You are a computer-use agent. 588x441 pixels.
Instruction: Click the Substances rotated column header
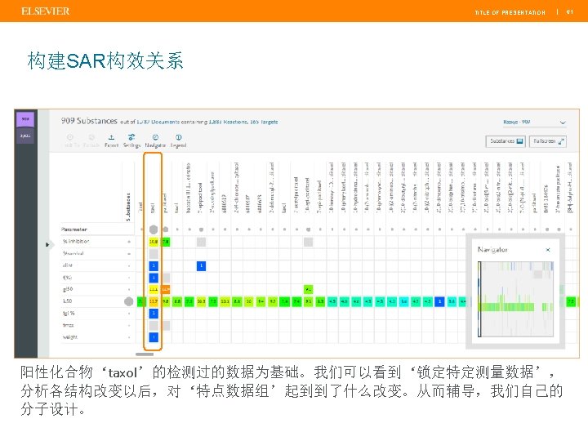pyautogui.click(x=128, y=207)
